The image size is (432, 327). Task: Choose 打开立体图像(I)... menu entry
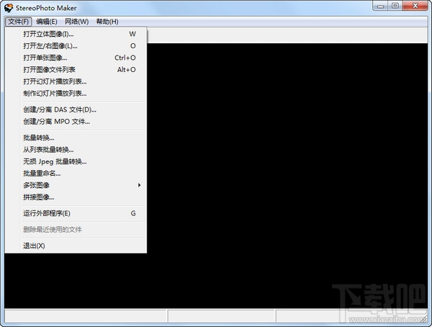click(76, 34)
